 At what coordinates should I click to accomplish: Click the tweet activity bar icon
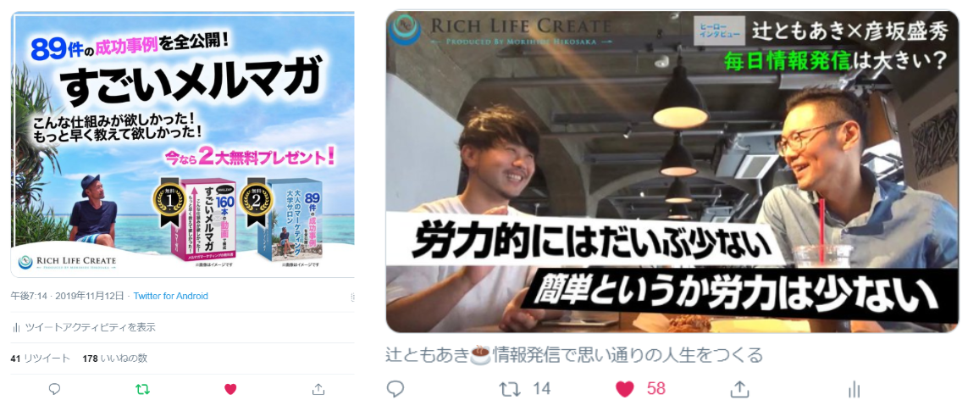pyautogui.click(x=16, y=327)
